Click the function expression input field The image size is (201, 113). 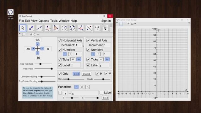point(85,93)
